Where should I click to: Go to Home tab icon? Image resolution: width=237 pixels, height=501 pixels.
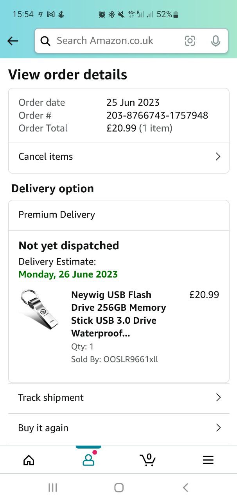[x=29, y=460]
